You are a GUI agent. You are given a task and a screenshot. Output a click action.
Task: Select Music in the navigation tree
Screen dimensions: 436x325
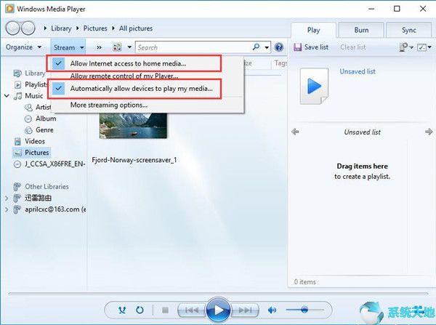tap(34, 96)
